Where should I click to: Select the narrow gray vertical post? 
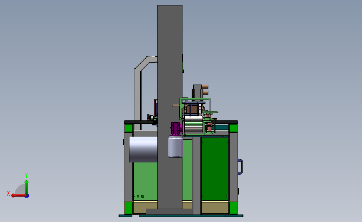point(197,175)
